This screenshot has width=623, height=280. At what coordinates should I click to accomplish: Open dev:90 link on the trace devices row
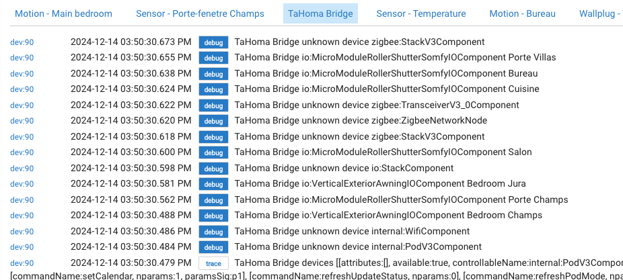22,263
